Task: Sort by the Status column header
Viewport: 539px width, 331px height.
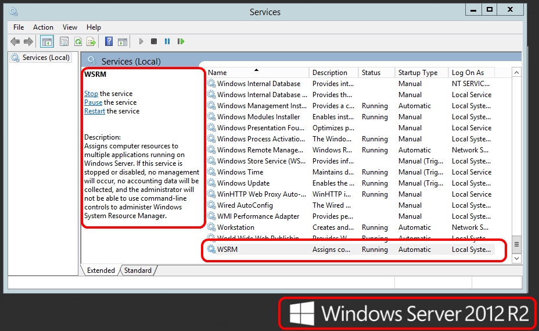Action: pyautogui.click(x=376, y=73)
